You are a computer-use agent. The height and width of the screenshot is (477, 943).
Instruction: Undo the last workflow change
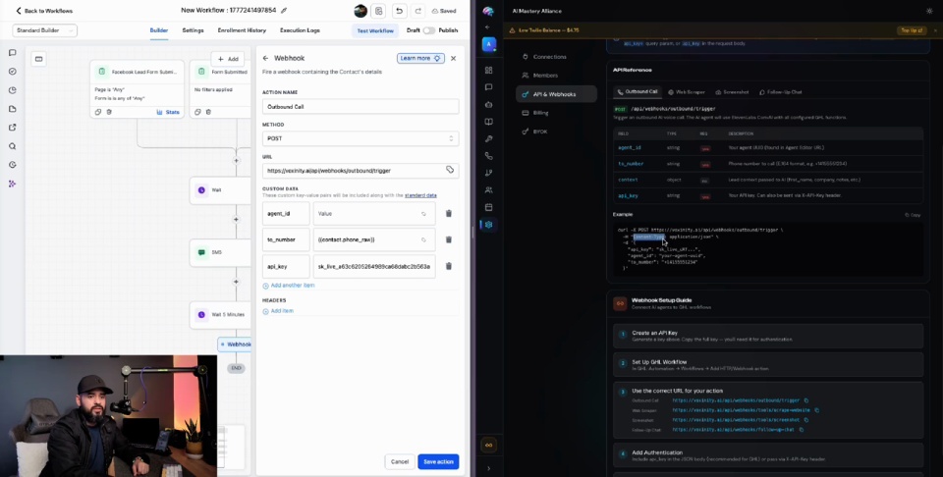click(399, 11)
